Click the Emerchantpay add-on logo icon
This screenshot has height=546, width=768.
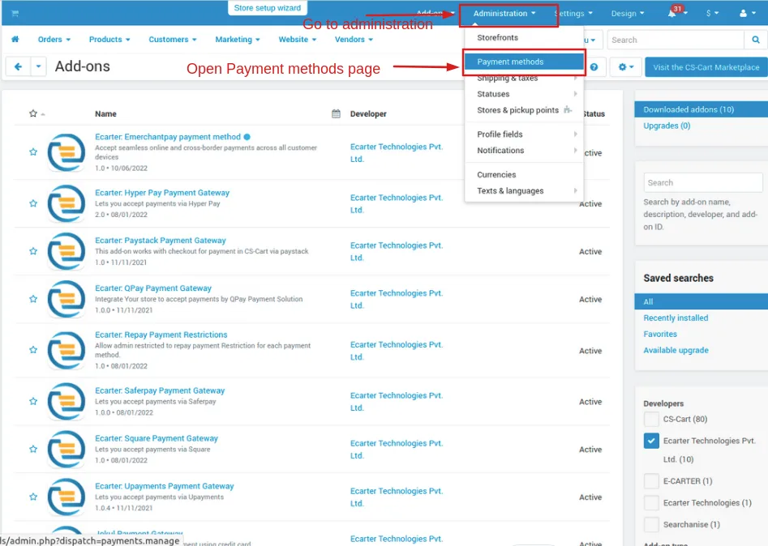pos(67,152)
